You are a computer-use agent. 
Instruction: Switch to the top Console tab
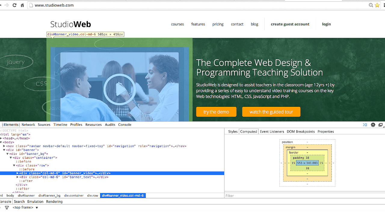click(125, 125)
